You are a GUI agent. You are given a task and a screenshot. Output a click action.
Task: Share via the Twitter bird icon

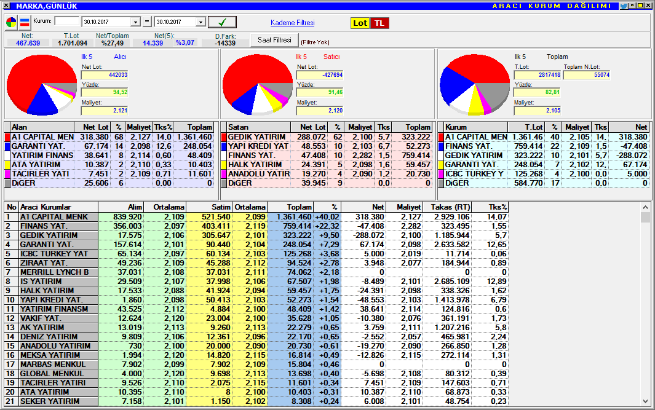click(624, 6)
